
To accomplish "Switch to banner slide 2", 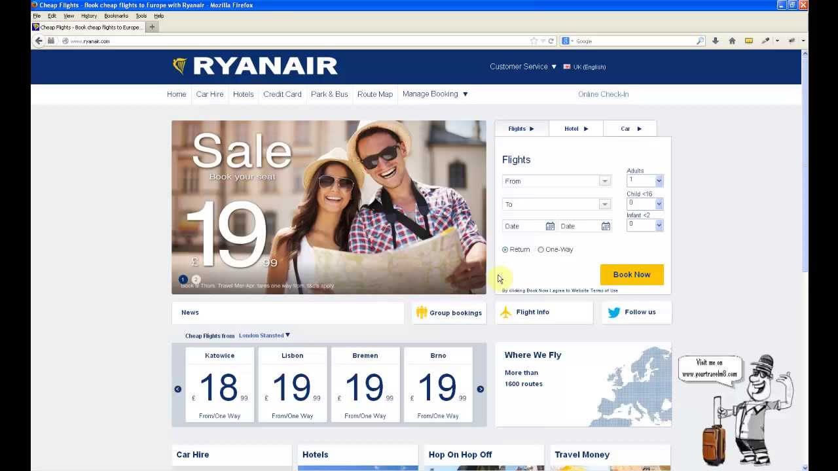I will coord(196,279).
